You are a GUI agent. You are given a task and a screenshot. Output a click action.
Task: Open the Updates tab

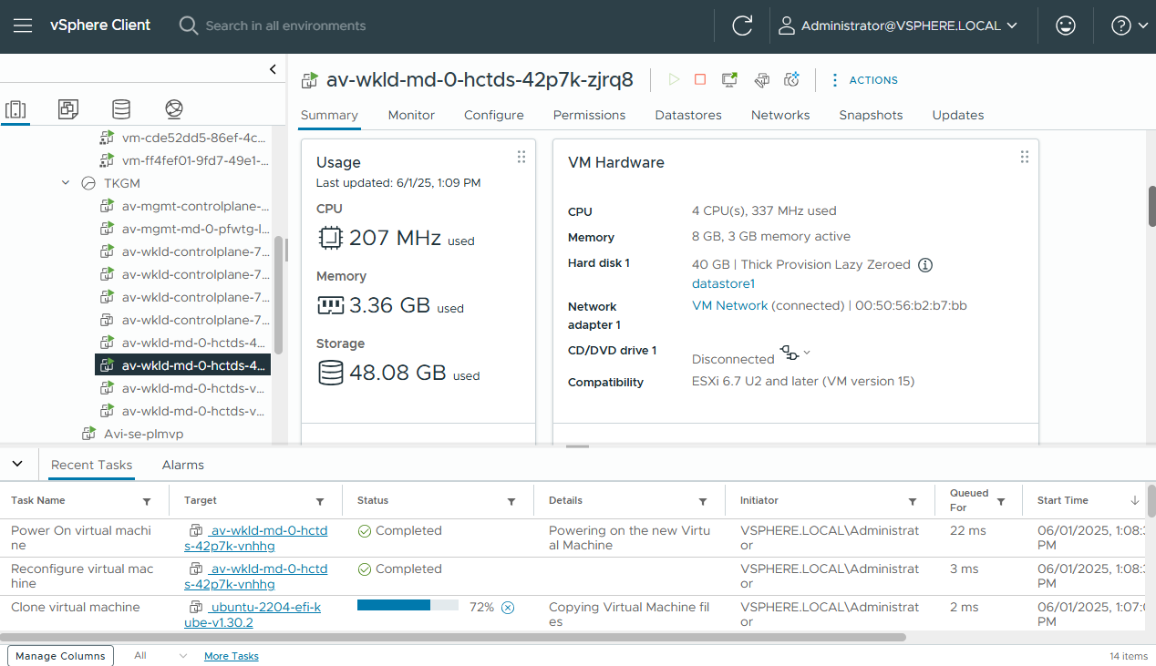point(958,115)
